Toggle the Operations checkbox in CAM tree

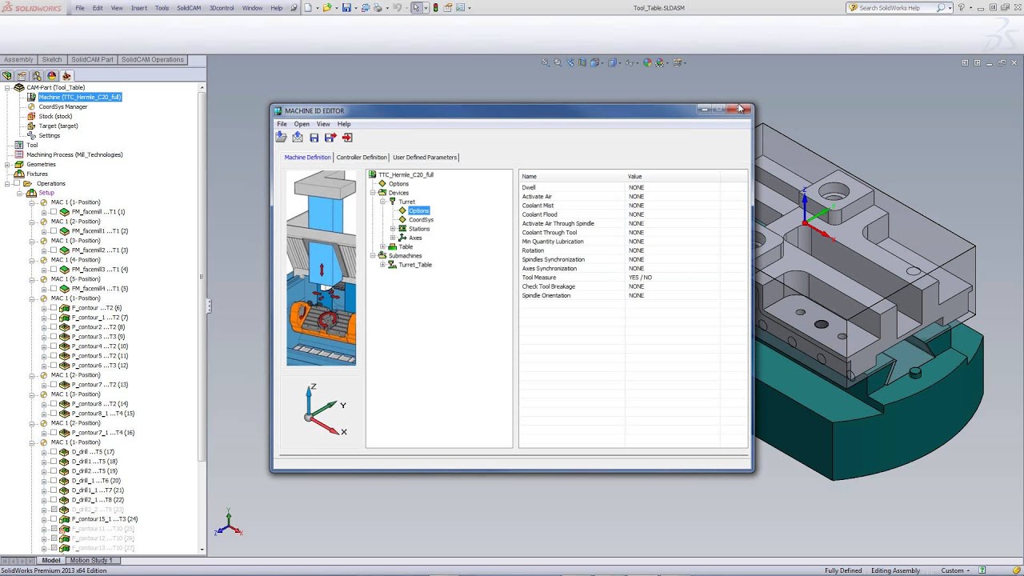[x=18, y=183]
